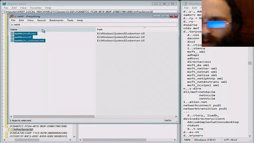This screenshot has width=254, height=143.
Task: Click the Everything search box containing nettt
Action: click(x=94, y=25)
